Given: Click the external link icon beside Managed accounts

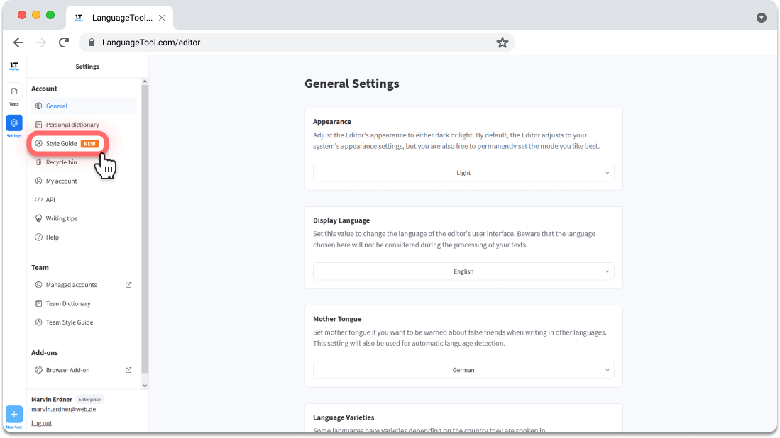Looking at the screenshot, I should (128, 285).
